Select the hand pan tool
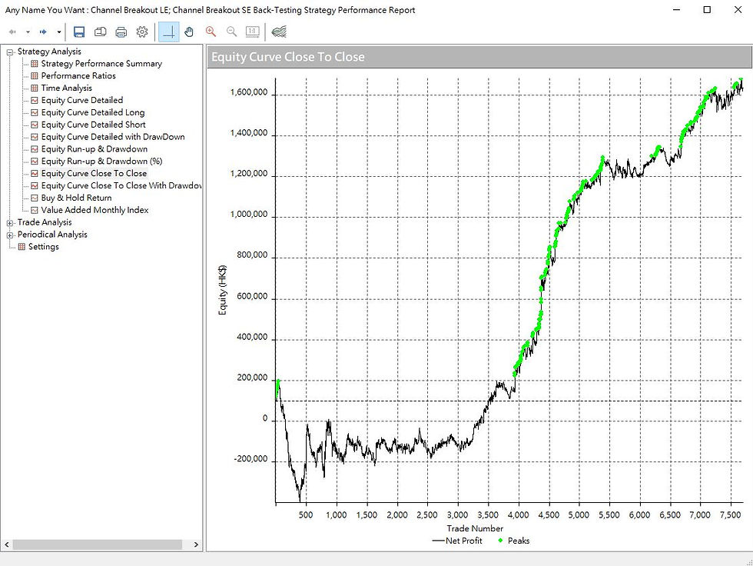This screenshot has width=753, height=566. point(189,32)
